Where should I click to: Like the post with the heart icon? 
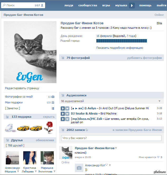(x=158, y=157)
